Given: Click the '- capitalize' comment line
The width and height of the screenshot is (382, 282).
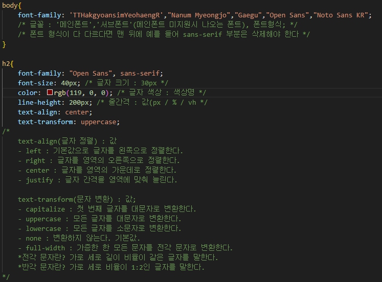Looking at the screenshot, I should 107,209.
